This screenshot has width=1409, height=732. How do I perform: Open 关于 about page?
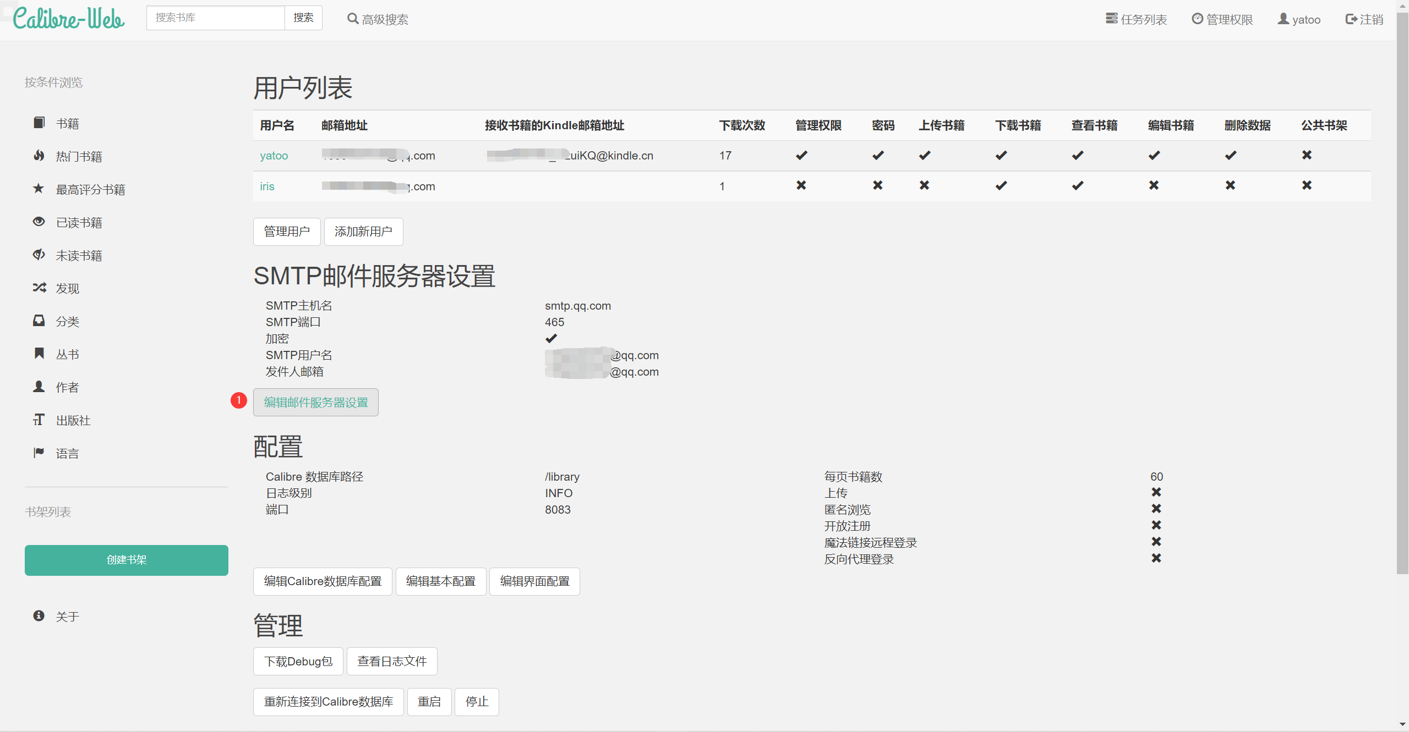point(68,617)
